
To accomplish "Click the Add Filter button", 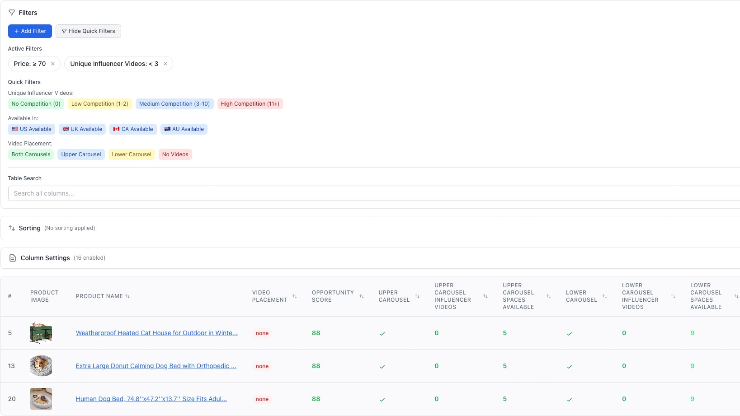I will (29, 31).
